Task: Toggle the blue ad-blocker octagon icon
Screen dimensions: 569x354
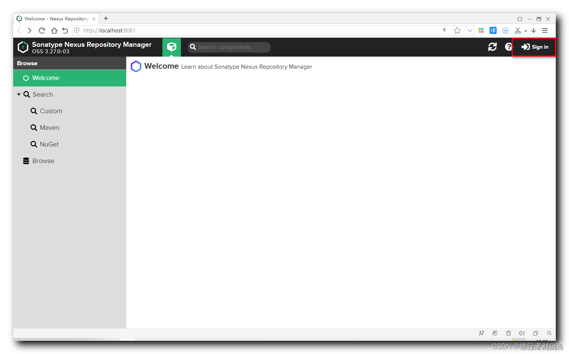Action: pyautogui.click(x=505, y=30)
